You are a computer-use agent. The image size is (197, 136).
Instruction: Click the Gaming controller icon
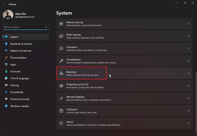pyautogui.click(x=6, y=85)
